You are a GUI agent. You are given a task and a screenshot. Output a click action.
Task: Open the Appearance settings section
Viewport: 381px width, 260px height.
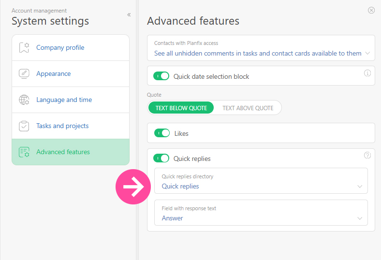pyautogui.click(x=53, y=74)
